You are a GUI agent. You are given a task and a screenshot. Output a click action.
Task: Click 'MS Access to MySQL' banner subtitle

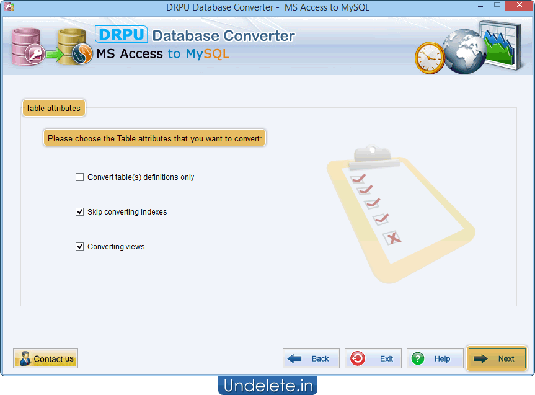[163, 54]
